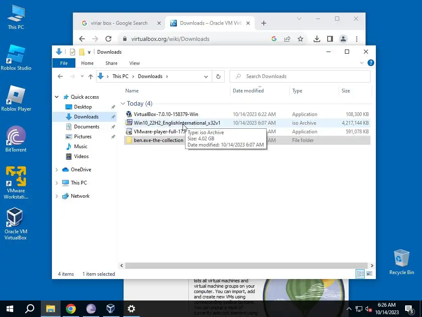Expand This PC tree node
422x317 pixels.
click(57, 183)
